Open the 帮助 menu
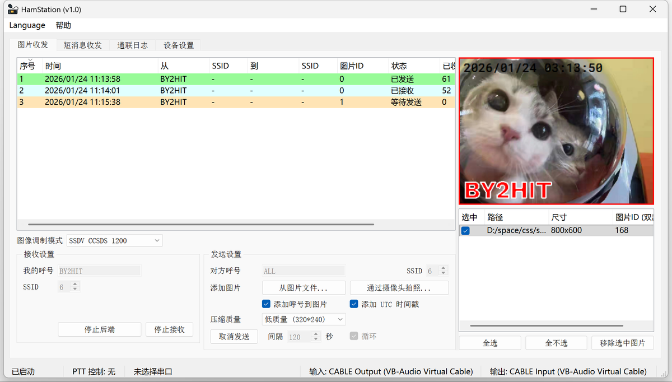672x382 pixels. pos(63,25)
